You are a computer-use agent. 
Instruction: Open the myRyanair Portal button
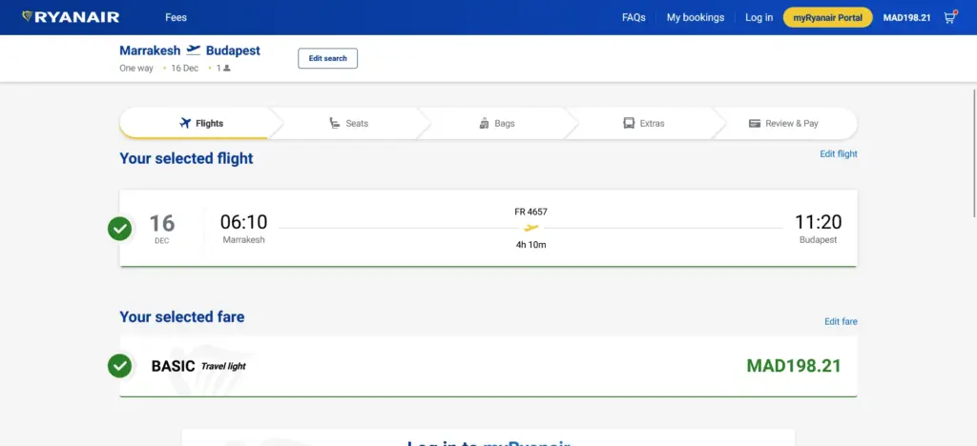point(827,17)
